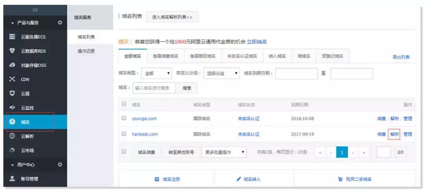Image resolution: width=425 pixels, height=192 pixels.
Task: Go to the previous page arrow
Action: (x=331, y=153)
